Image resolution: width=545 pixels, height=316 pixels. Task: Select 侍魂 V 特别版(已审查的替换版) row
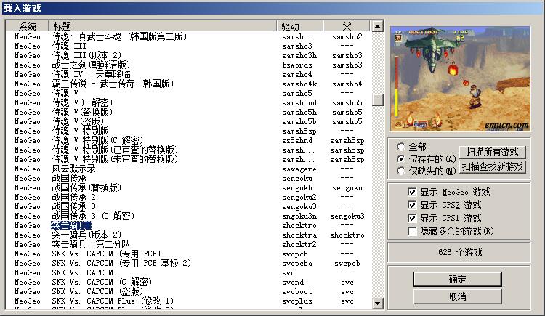click(188, 150)
